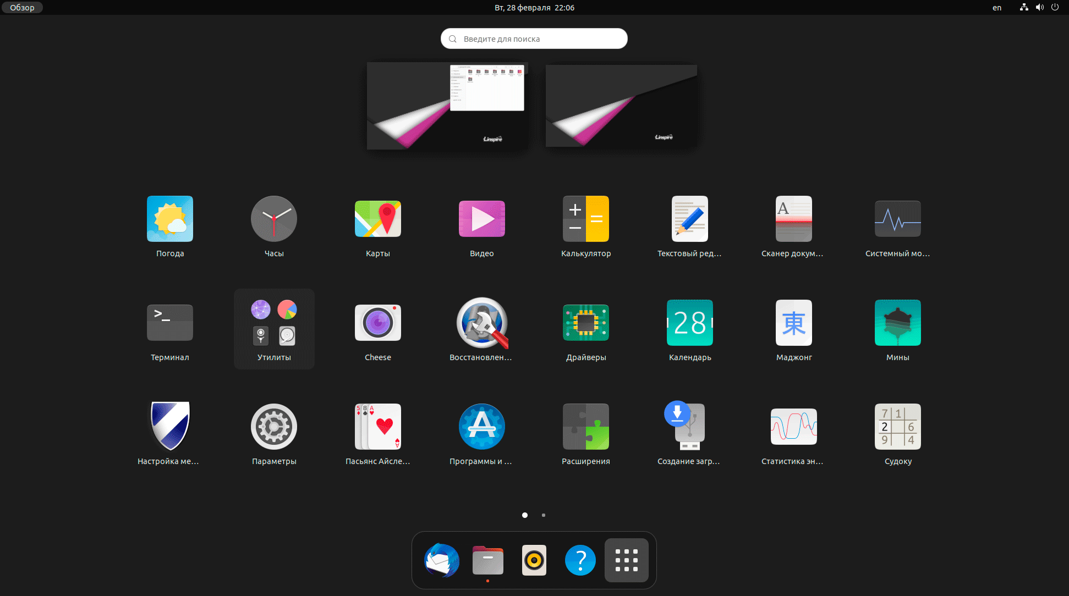Launch the Часы clock app

(274, 219)
